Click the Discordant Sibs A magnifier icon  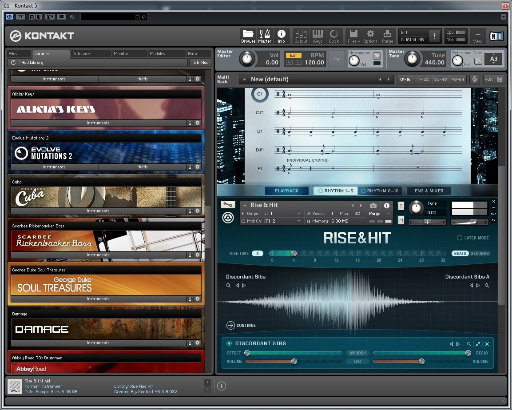click(487, 286)
